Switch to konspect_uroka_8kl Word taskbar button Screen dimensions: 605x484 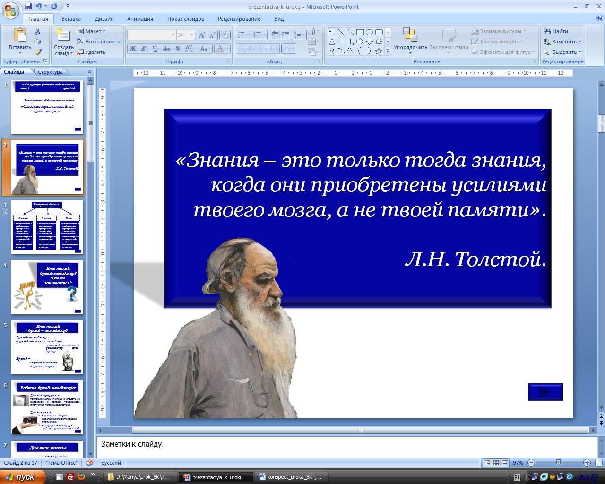pyautogui.click(x=290, y=477)
